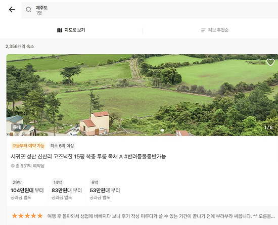This screenshot has width=278, height=225.
Task: Click the 독채 badge on the photo
Action: (x=17, y=127)
